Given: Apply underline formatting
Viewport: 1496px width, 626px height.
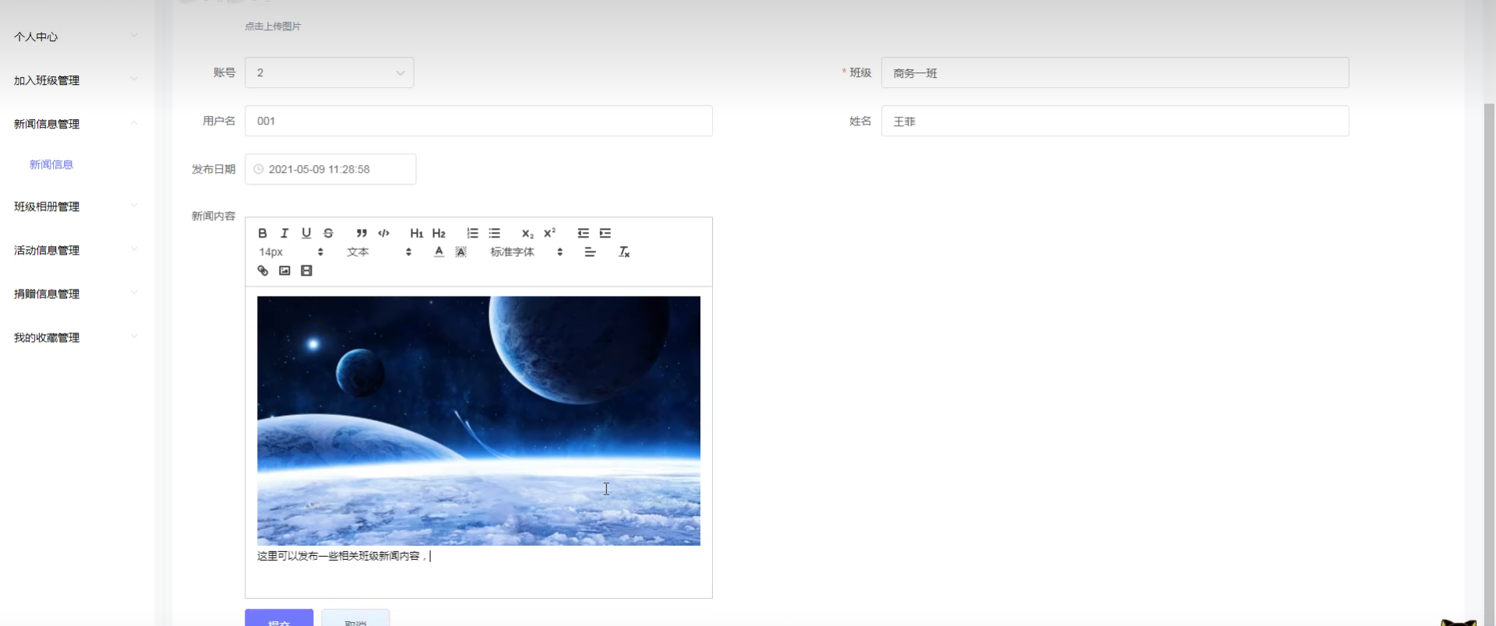Looking at the screenshot, I should pyautogui.click(x=306, y=233).
